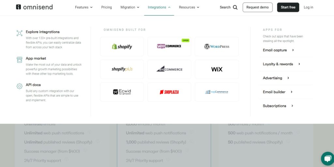Click '500 web push notifications / month'

coord(260,133)
